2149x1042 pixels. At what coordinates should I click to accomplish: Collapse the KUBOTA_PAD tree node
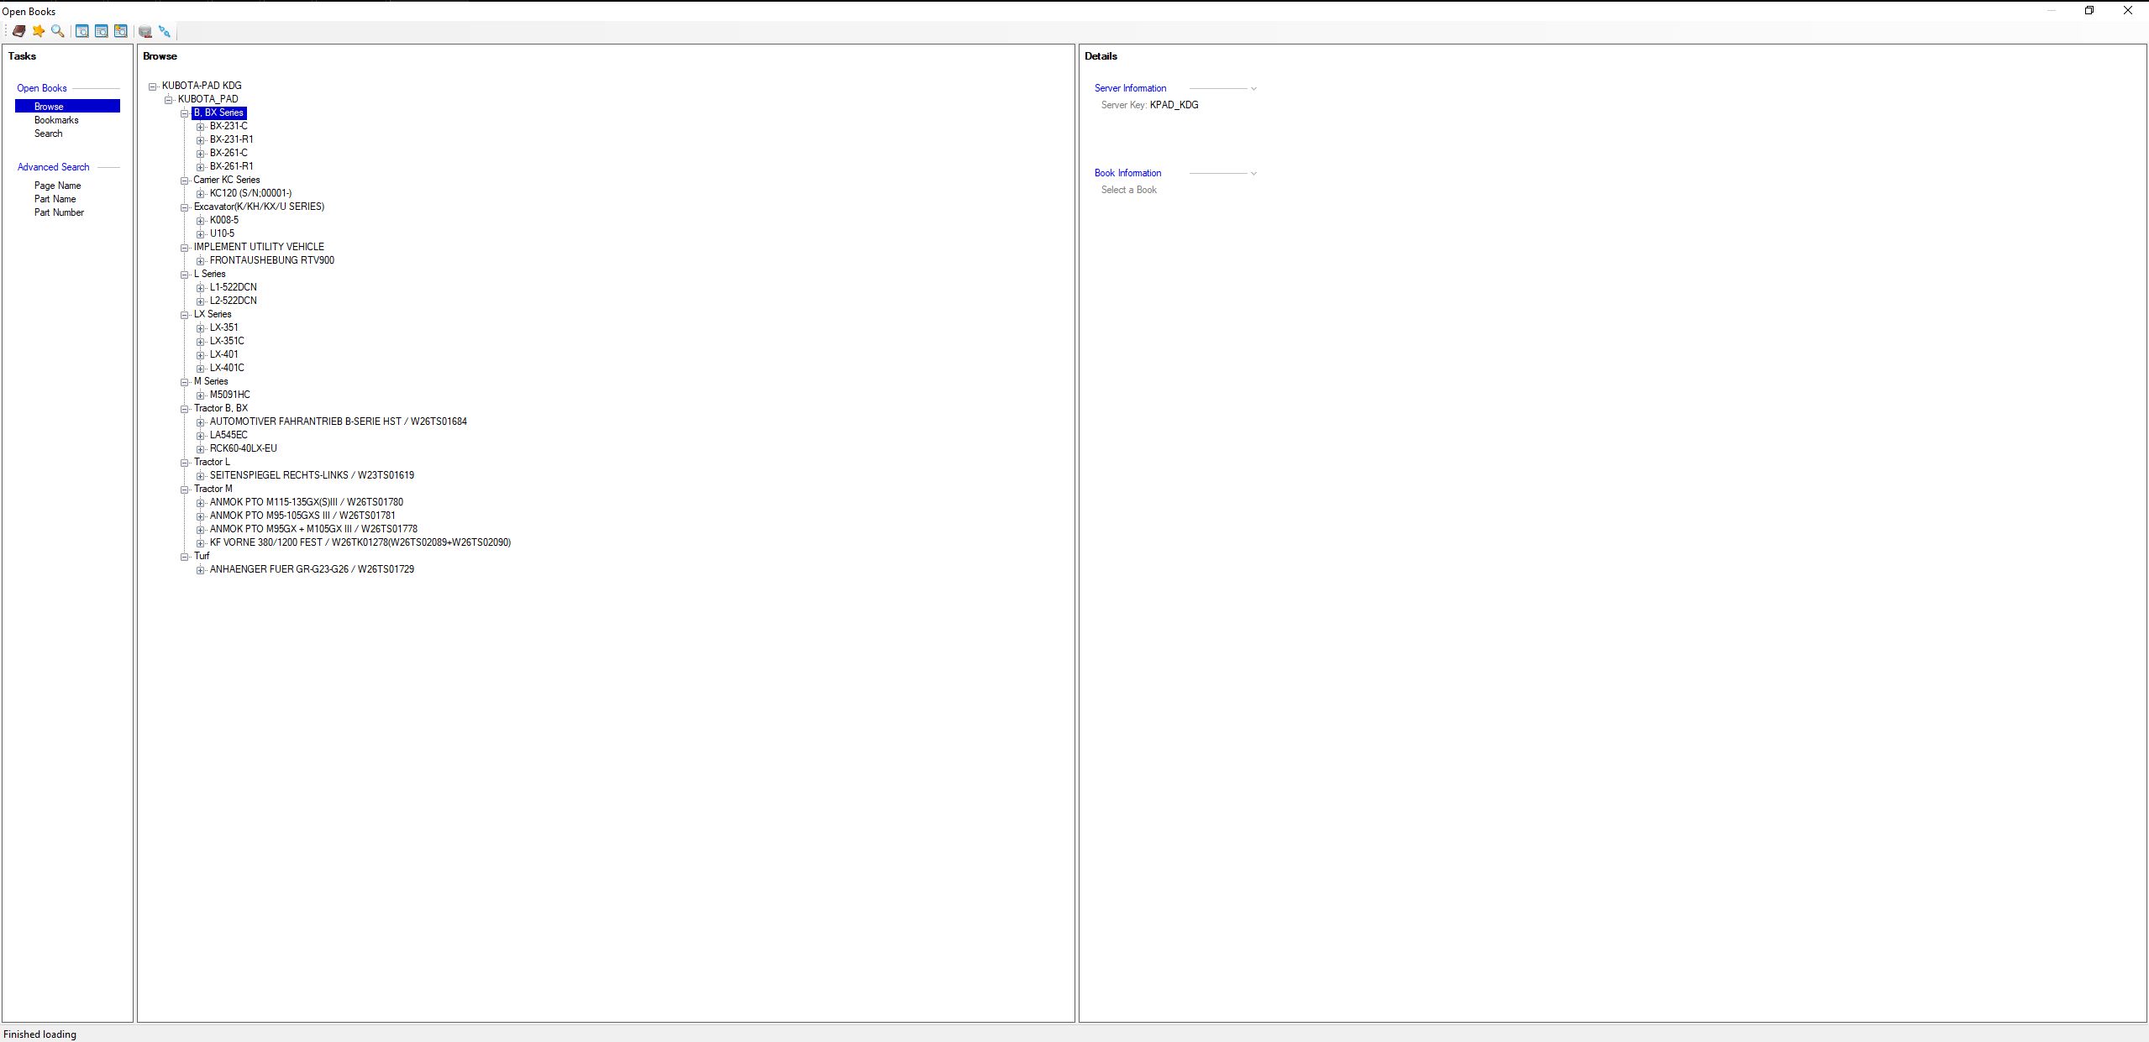click(x=169, y=99)
